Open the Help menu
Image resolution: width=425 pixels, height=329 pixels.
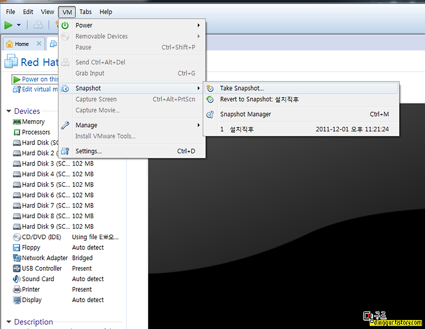pyautogui.click(x=106, y=12)
